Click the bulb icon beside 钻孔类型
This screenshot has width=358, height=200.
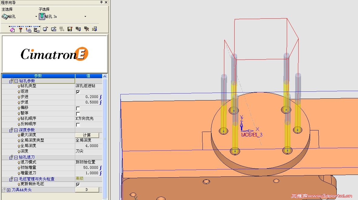tap(19, 86)
